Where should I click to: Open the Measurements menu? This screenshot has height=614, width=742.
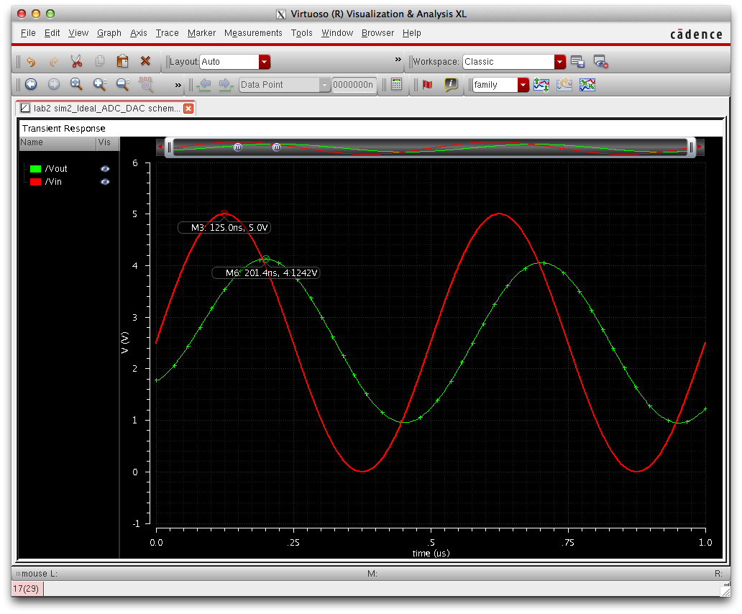tap(253, 33)
